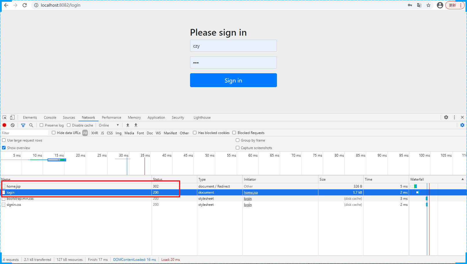This screenshot has height=264, width=467.
Task: Enable Use large request rows
Action: [4, 140]
